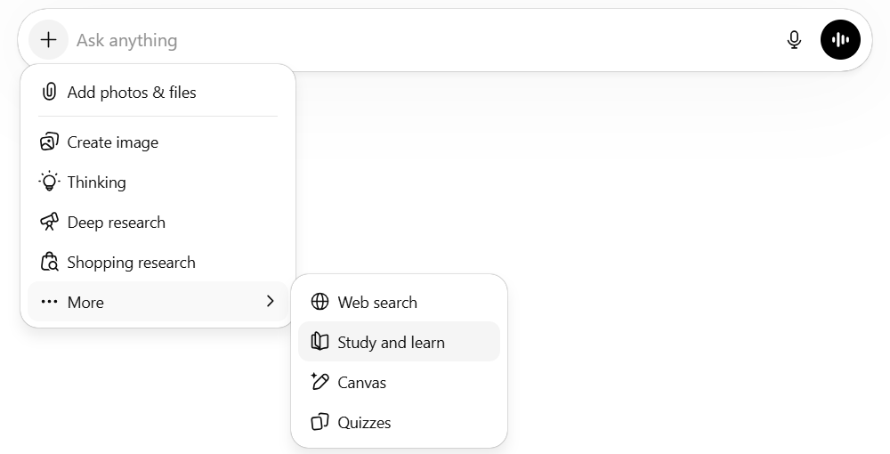Click the shopping bag icon

[x=50, y=262]
